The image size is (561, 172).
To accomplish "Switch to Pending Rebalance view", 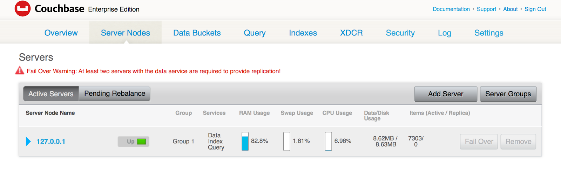I will tap(115, 94).
